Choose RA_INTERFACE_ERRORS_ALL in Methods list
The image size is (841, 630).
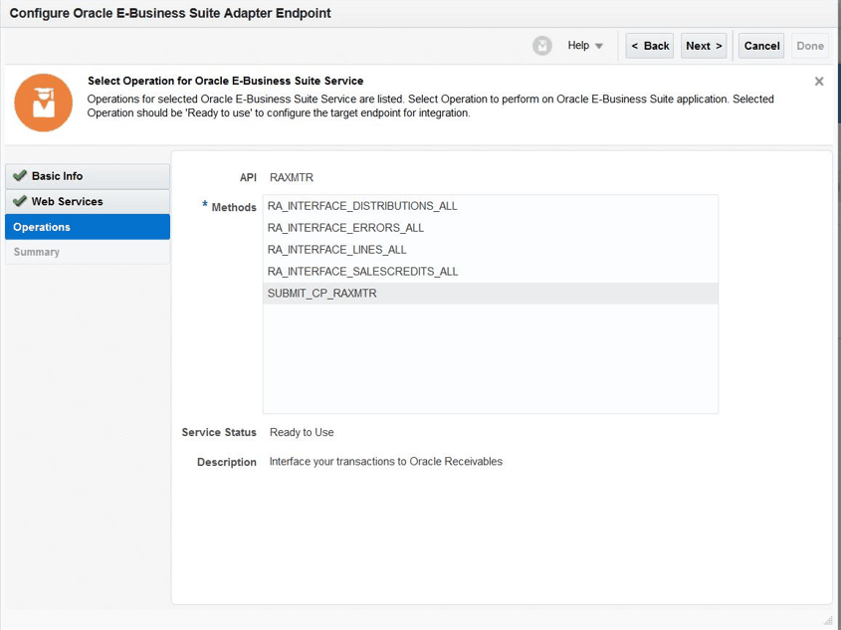[x=345, y=228]
